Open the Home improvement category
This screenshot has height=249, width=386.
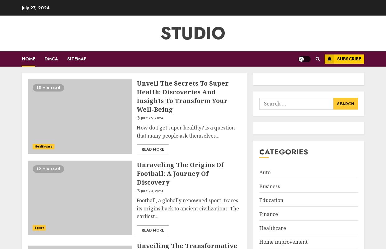284,242
